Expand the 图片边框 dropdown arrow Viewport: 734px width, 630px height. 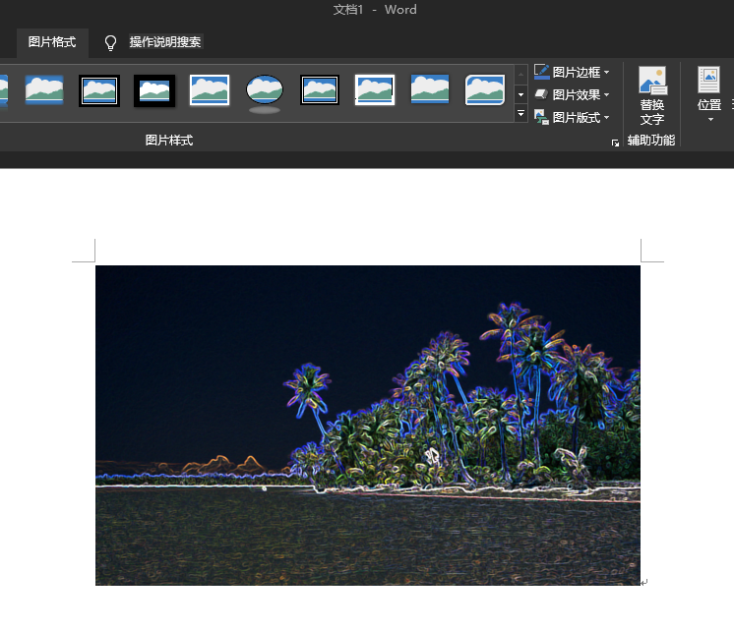[606, 73]
